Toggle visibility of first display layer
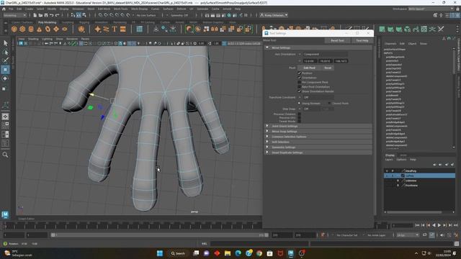 pyautogui.click(x=387, y=171)
